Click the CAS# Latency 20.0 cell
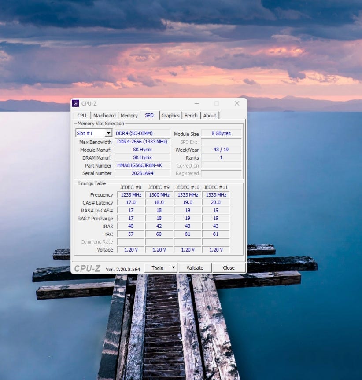The width and height of the screenshot is (362, 380). [x=216, y=202]
